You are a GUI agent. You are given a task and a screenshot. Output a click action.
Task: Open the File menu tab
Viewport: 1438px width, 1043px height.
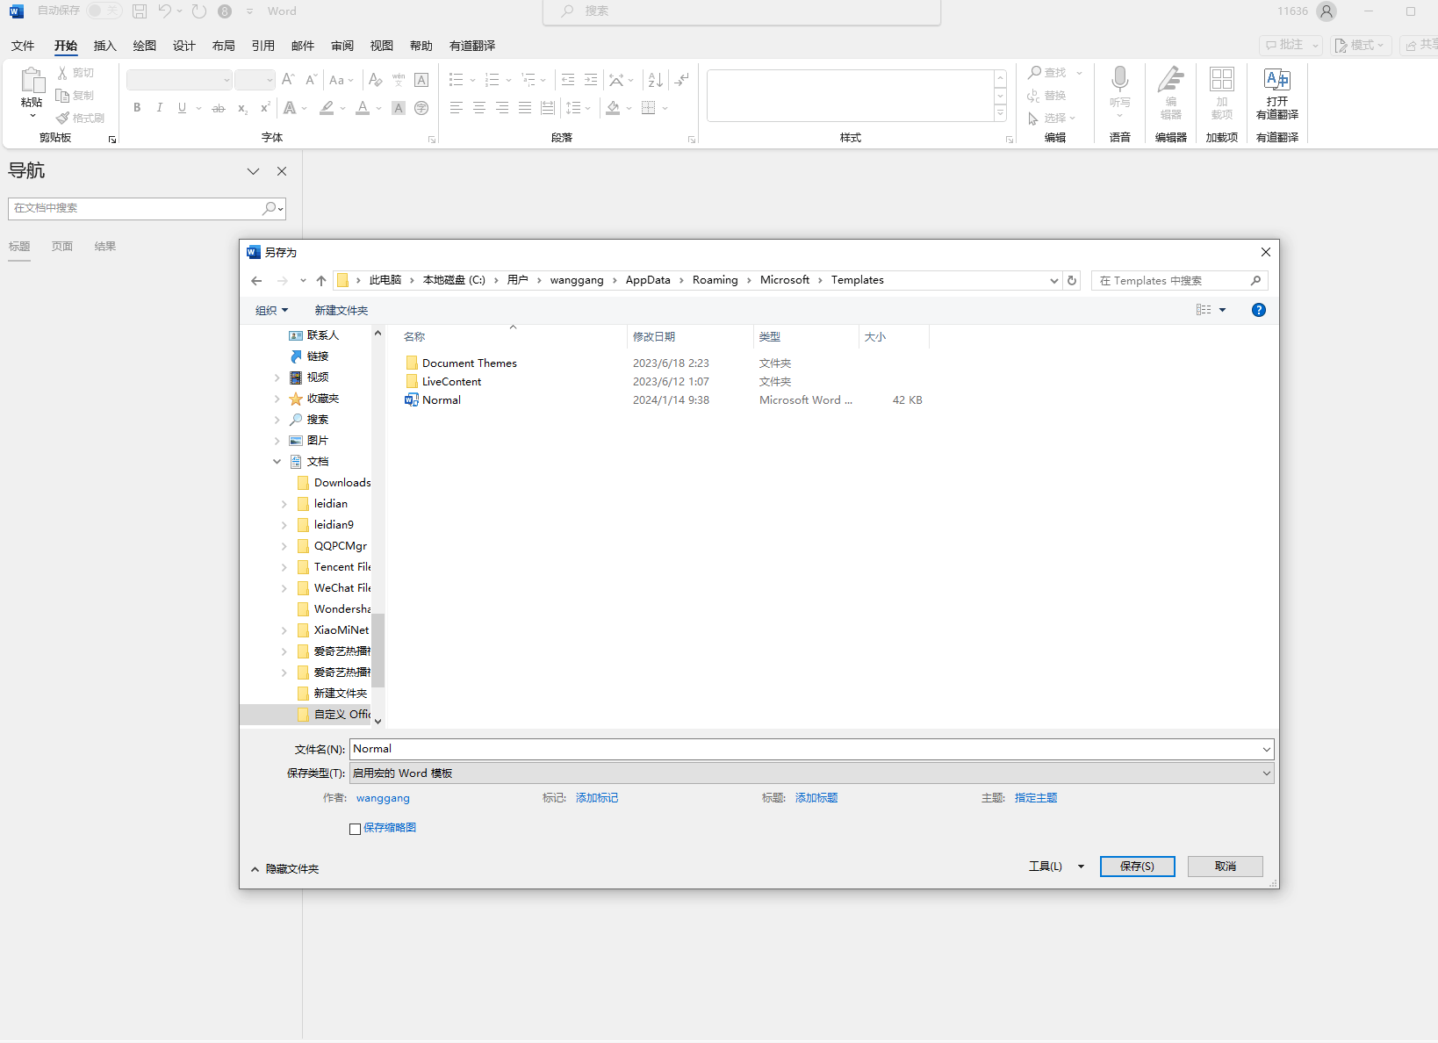[23, 46]
